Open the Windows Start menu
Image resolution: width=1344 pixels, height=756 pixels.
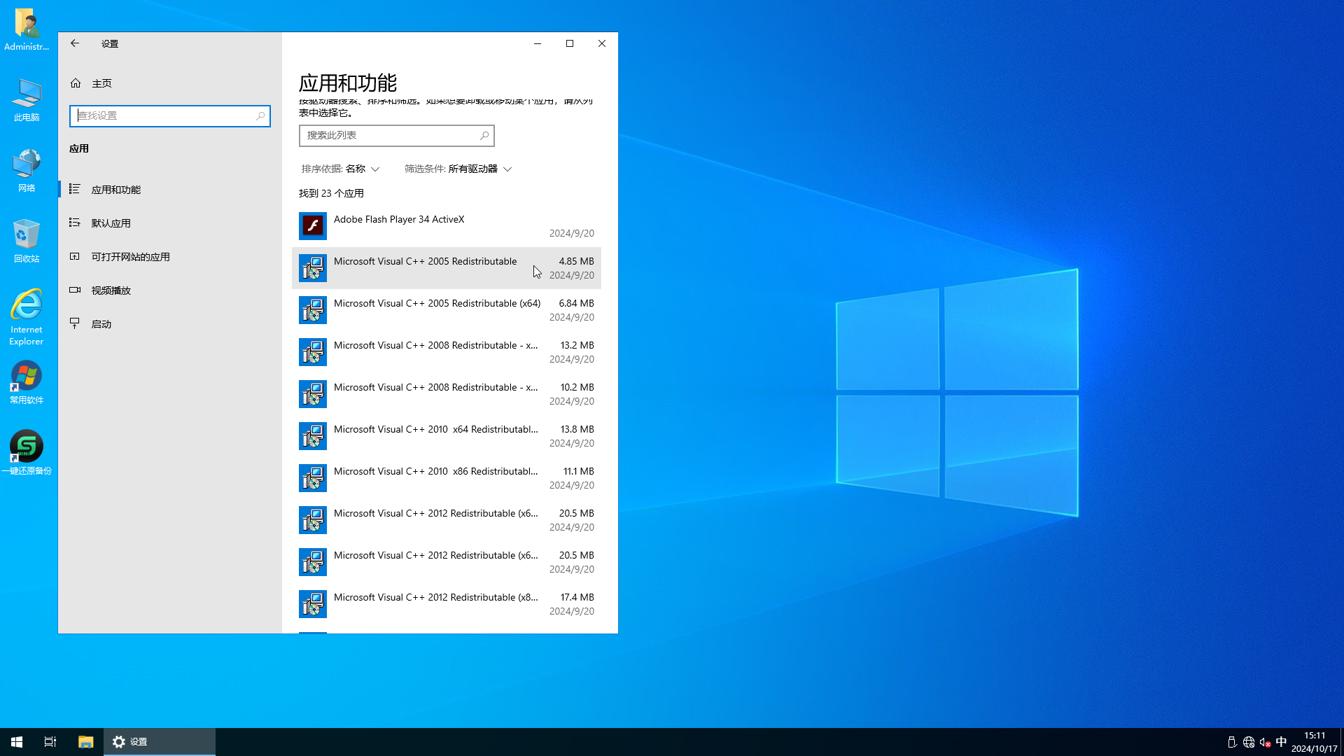tap(17, 742)
